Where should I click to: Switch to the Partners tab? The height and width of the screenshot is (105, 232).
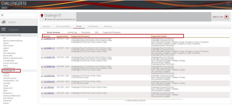coord(108,26)
